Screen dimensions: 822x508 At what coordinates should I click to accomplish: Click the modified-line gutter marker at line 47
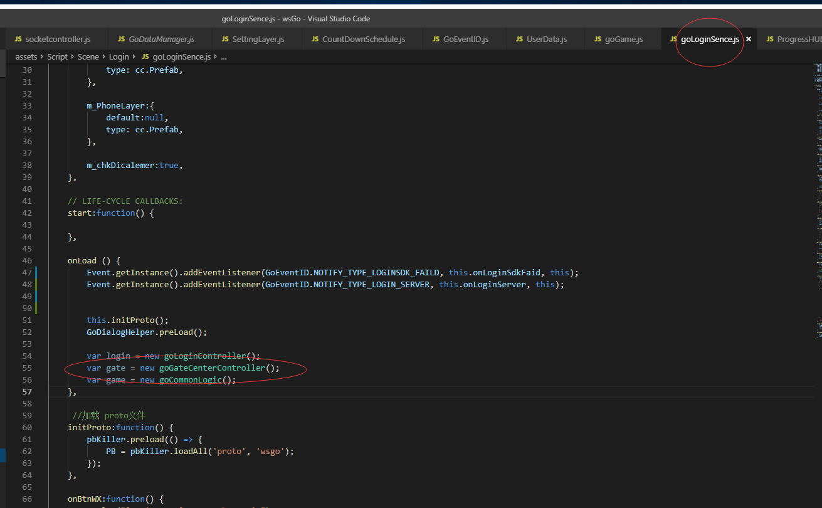(36, 273)
